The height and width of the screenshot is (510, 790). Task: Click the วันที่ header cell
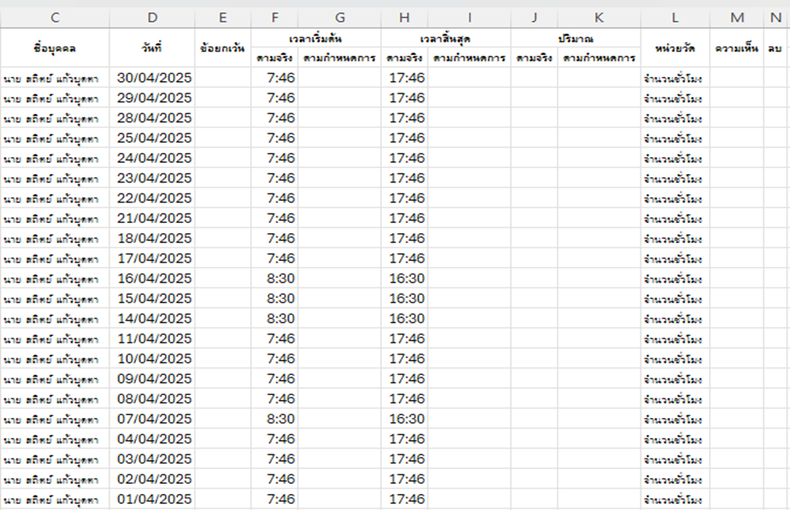(152, 48)
